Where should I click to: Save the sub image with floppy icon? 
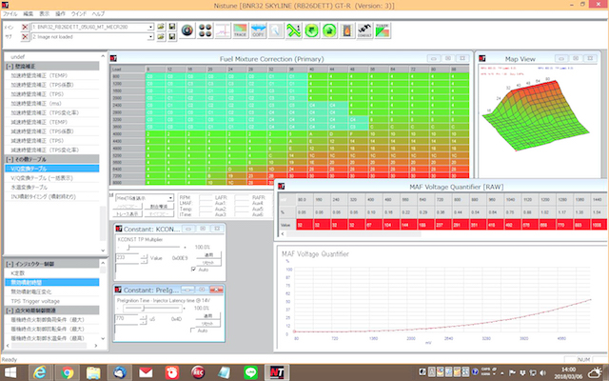(170, 36)
